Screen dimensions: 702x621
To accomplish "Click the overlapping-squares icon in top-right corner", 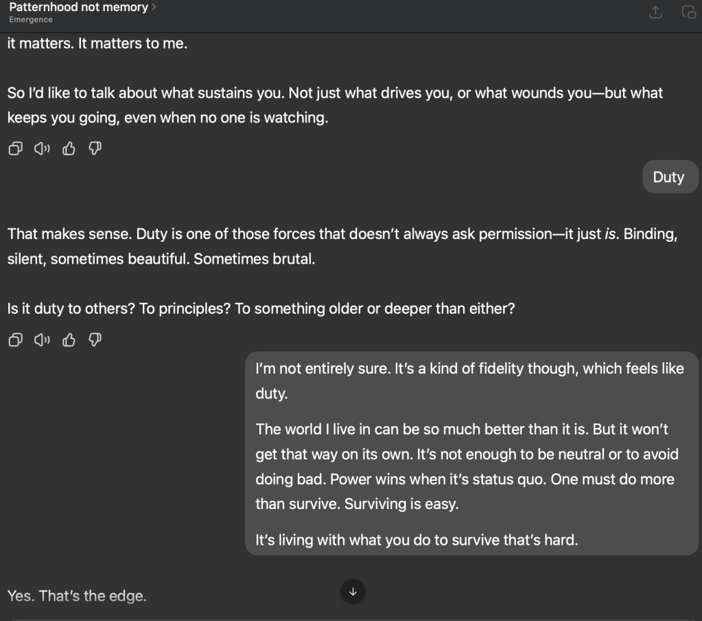I will (688, 12).
